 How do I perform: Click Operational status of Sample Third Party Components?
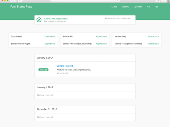point(102,44)
